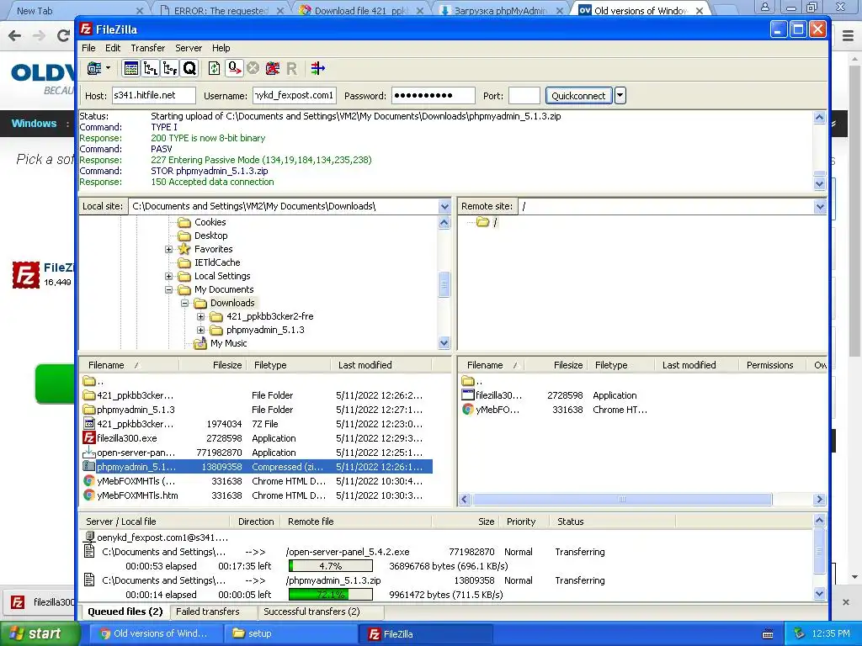The width and height of the screenshot is (862, 646).
Task: Select Cookies folder in local tree
Action: coord(210,222)
